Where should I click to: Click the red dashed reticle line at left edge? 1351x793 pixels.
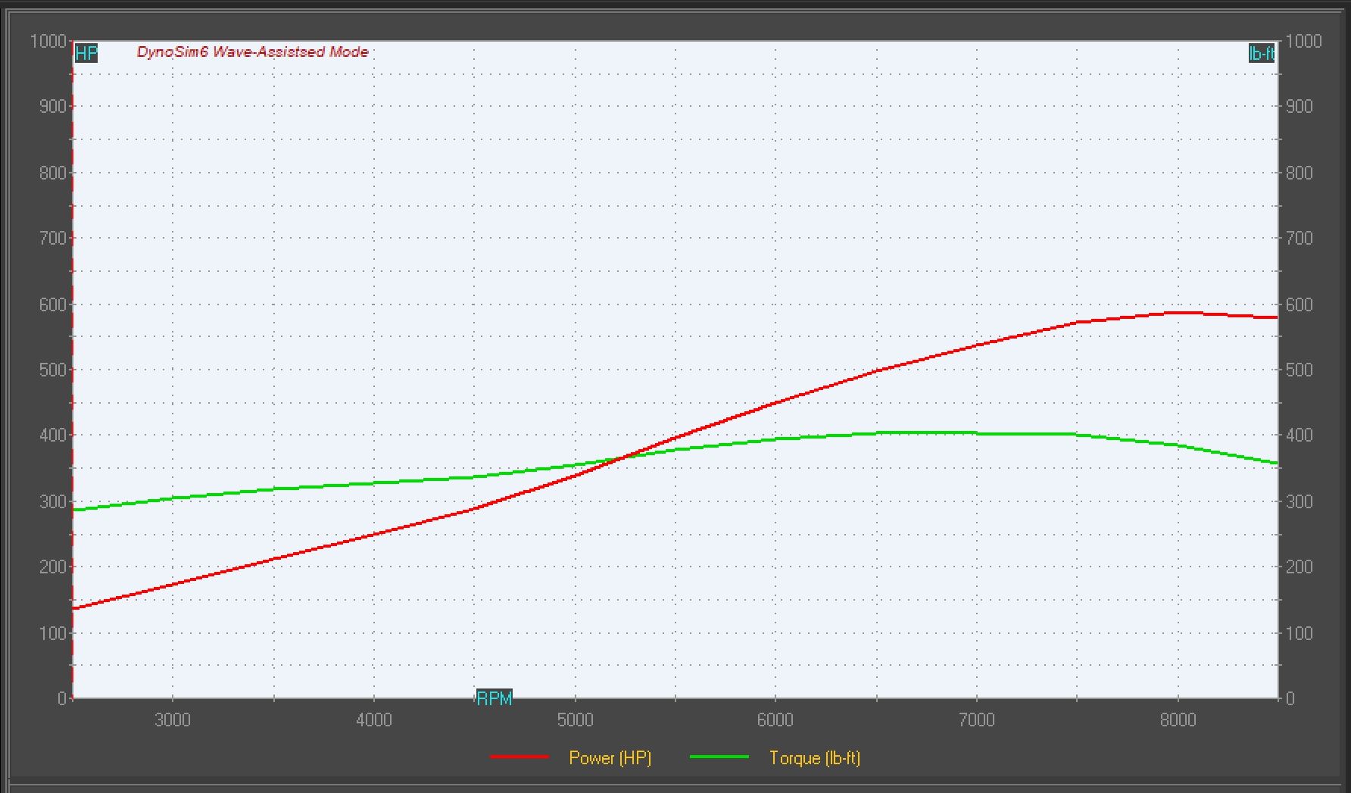click(x=73, y=379)
